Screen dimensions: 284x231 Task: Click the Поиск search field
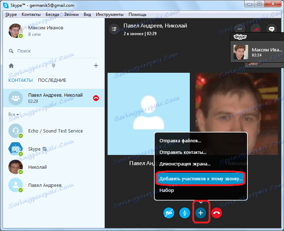coord(54,51)
